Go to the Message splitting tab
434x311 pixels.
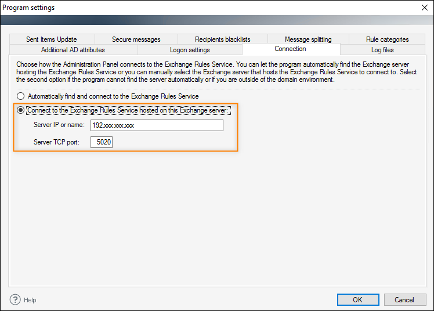tap(308, 39)
